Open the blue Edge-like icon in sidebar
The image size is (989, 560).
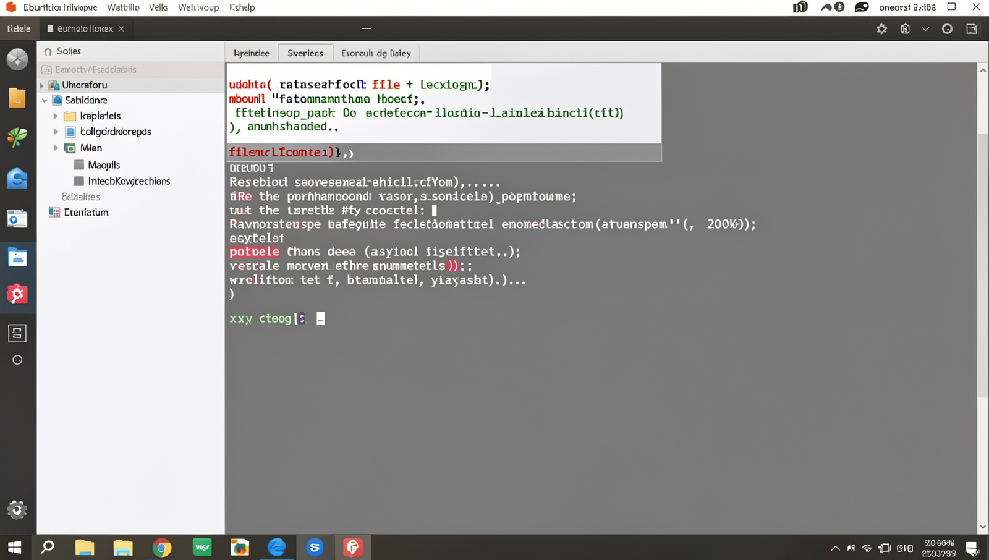[x=17, y=178]
